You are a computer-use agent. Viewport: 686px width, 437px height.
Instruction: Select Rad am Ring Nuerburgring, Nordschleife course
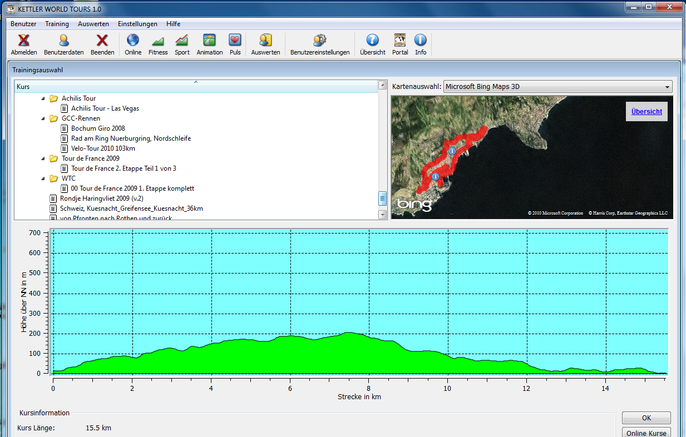click(x=131, y=138)
